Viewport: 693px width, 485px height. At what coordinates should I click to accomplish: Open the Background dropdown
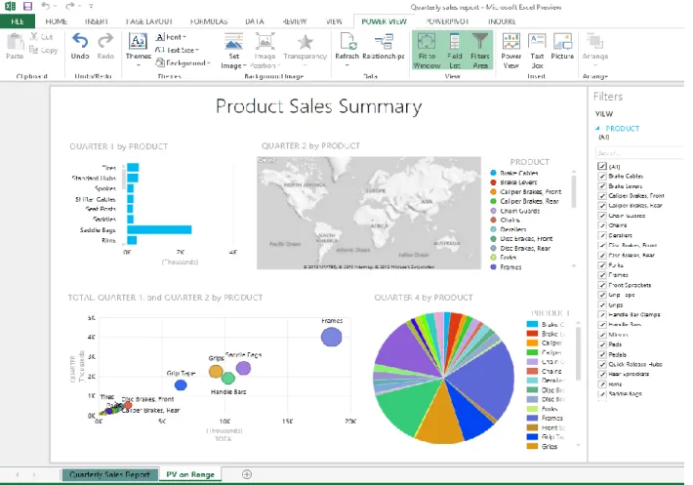tap(183, 62)
